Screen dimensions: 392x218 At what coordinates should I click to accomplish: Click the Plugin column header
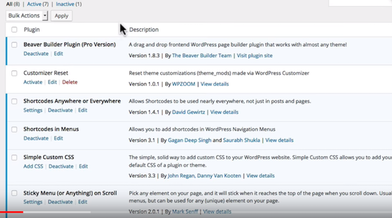tap(32, 30)
